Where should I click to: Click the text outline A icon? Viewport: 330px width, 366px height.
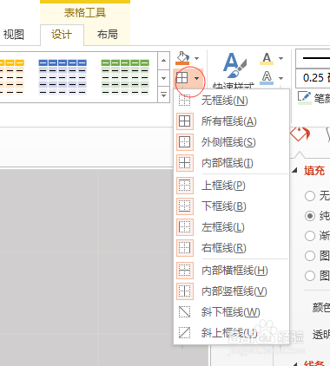pyautogui.click(x=267, y=78)
